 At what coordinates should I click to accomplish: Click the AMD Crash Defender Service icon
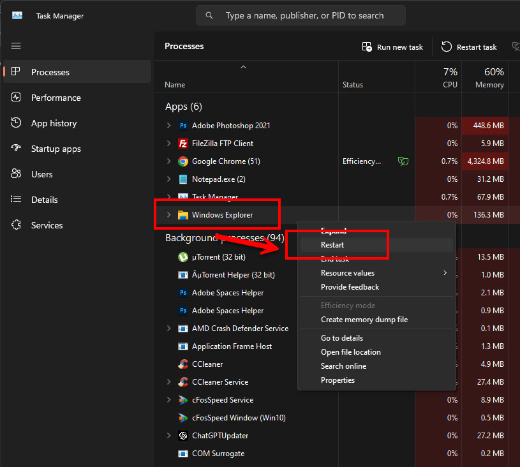(x=183, y=329)
